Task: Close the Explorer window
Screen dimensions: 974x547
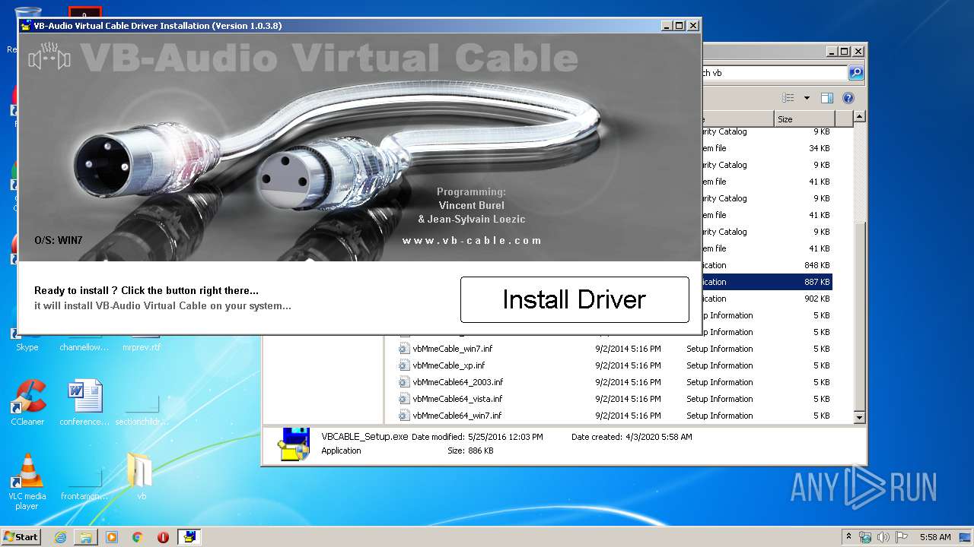Action: (x=858, y=52)
